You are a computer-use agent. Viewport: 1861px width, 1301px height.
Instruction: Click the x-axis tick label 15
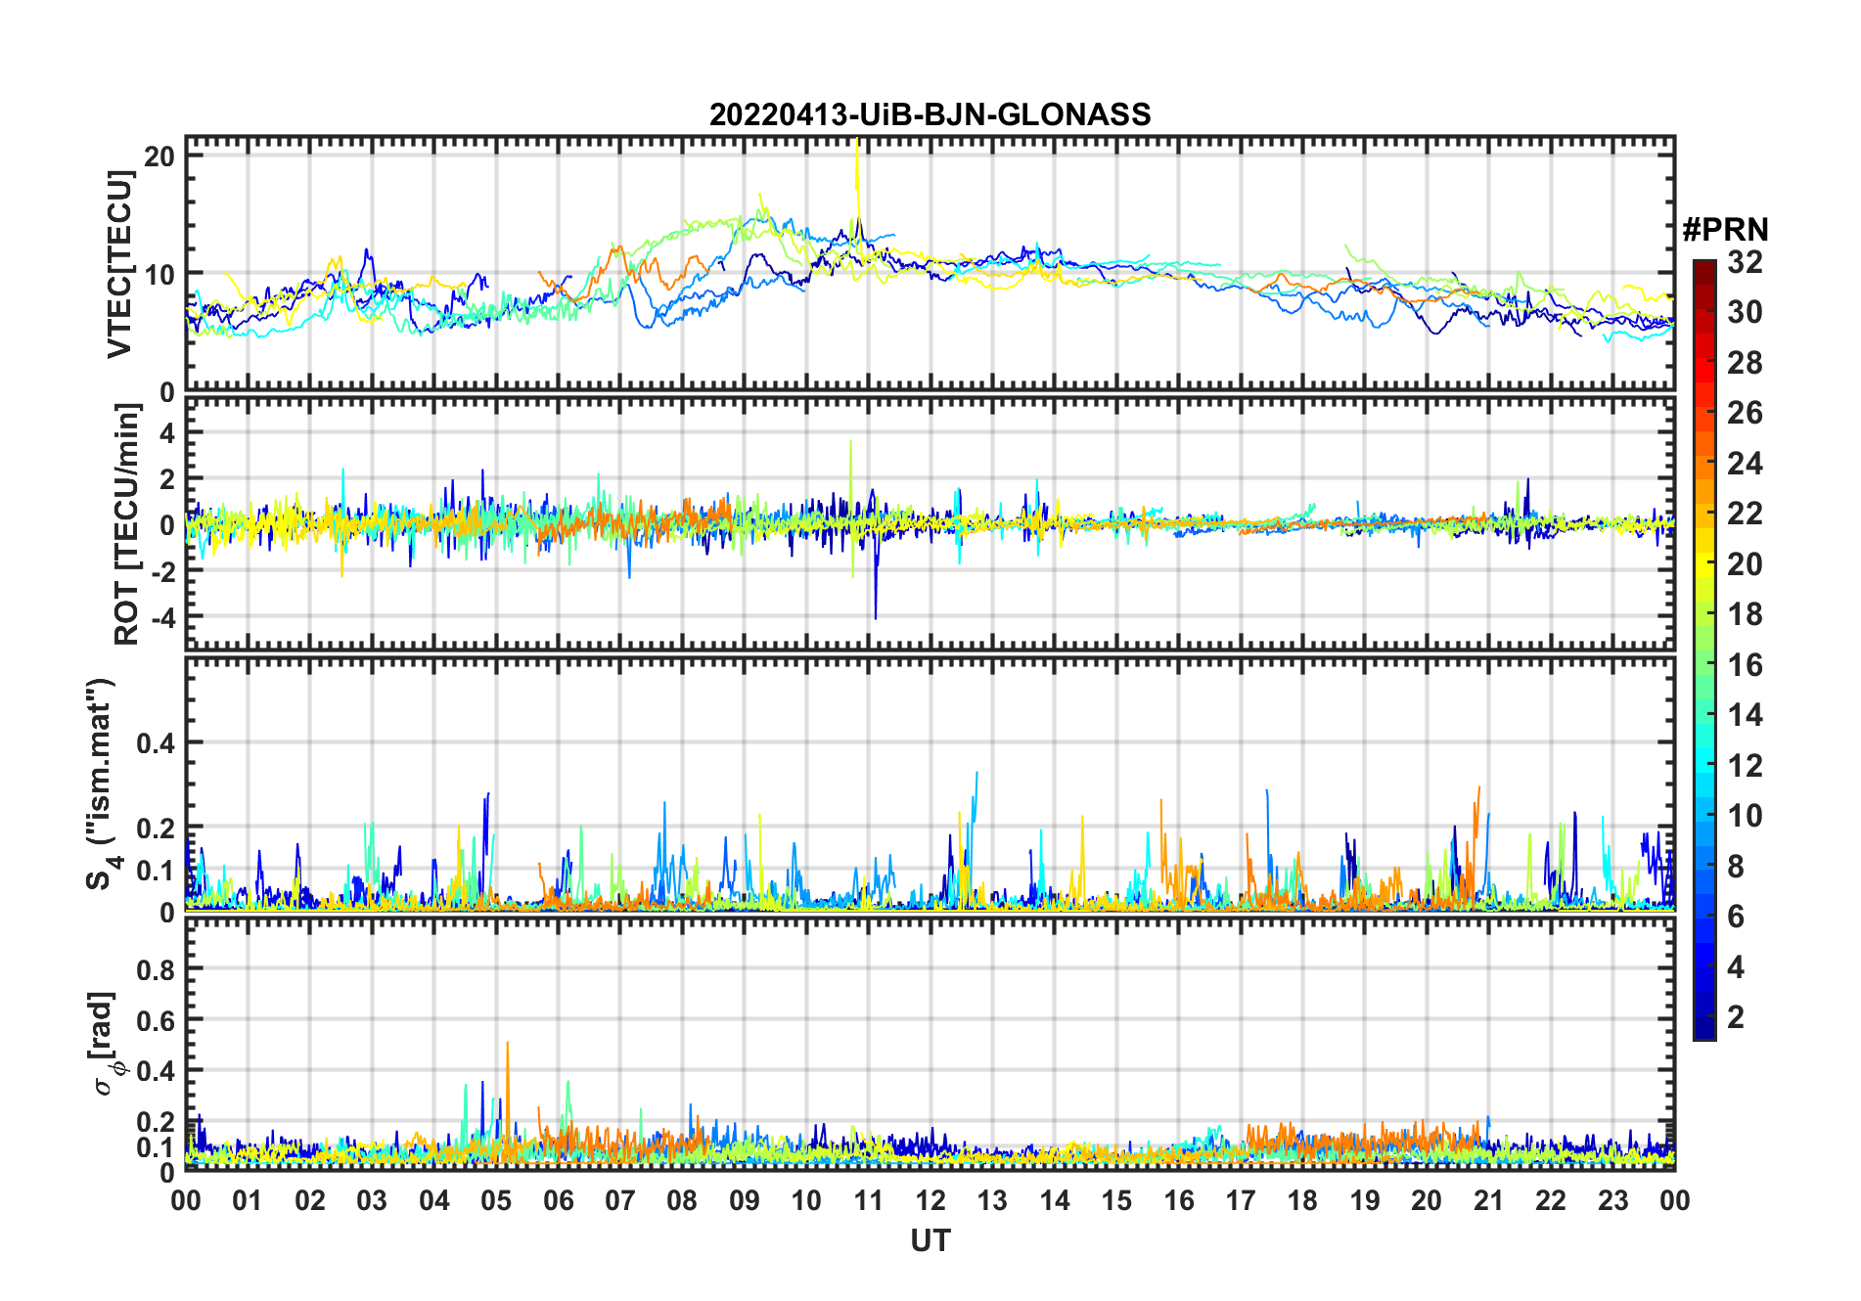pos(1116,1200)
